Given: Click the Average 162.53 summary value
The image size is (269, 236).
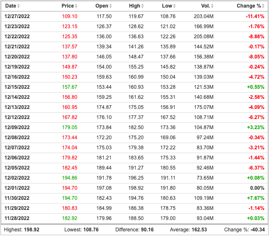Looking at the screenshot, I should (x=199, y=230).
